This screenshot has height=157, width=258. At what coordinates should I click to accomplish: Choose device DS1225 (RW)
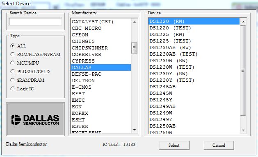(194, 34)
